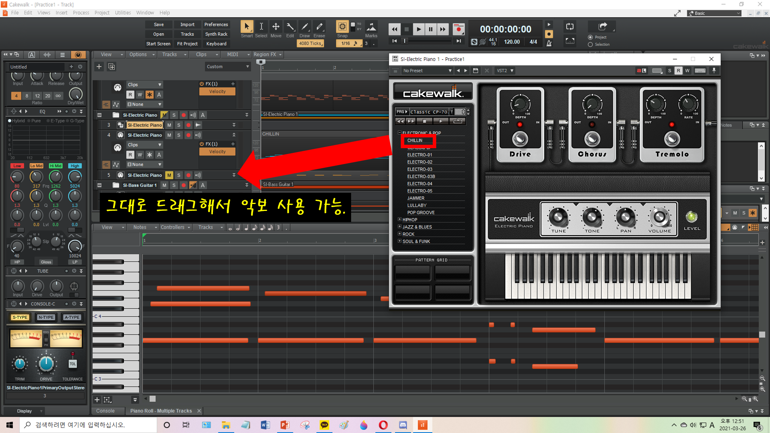Open the Marks module icon
Screen dimensions: 770x433
pos(371,27)
